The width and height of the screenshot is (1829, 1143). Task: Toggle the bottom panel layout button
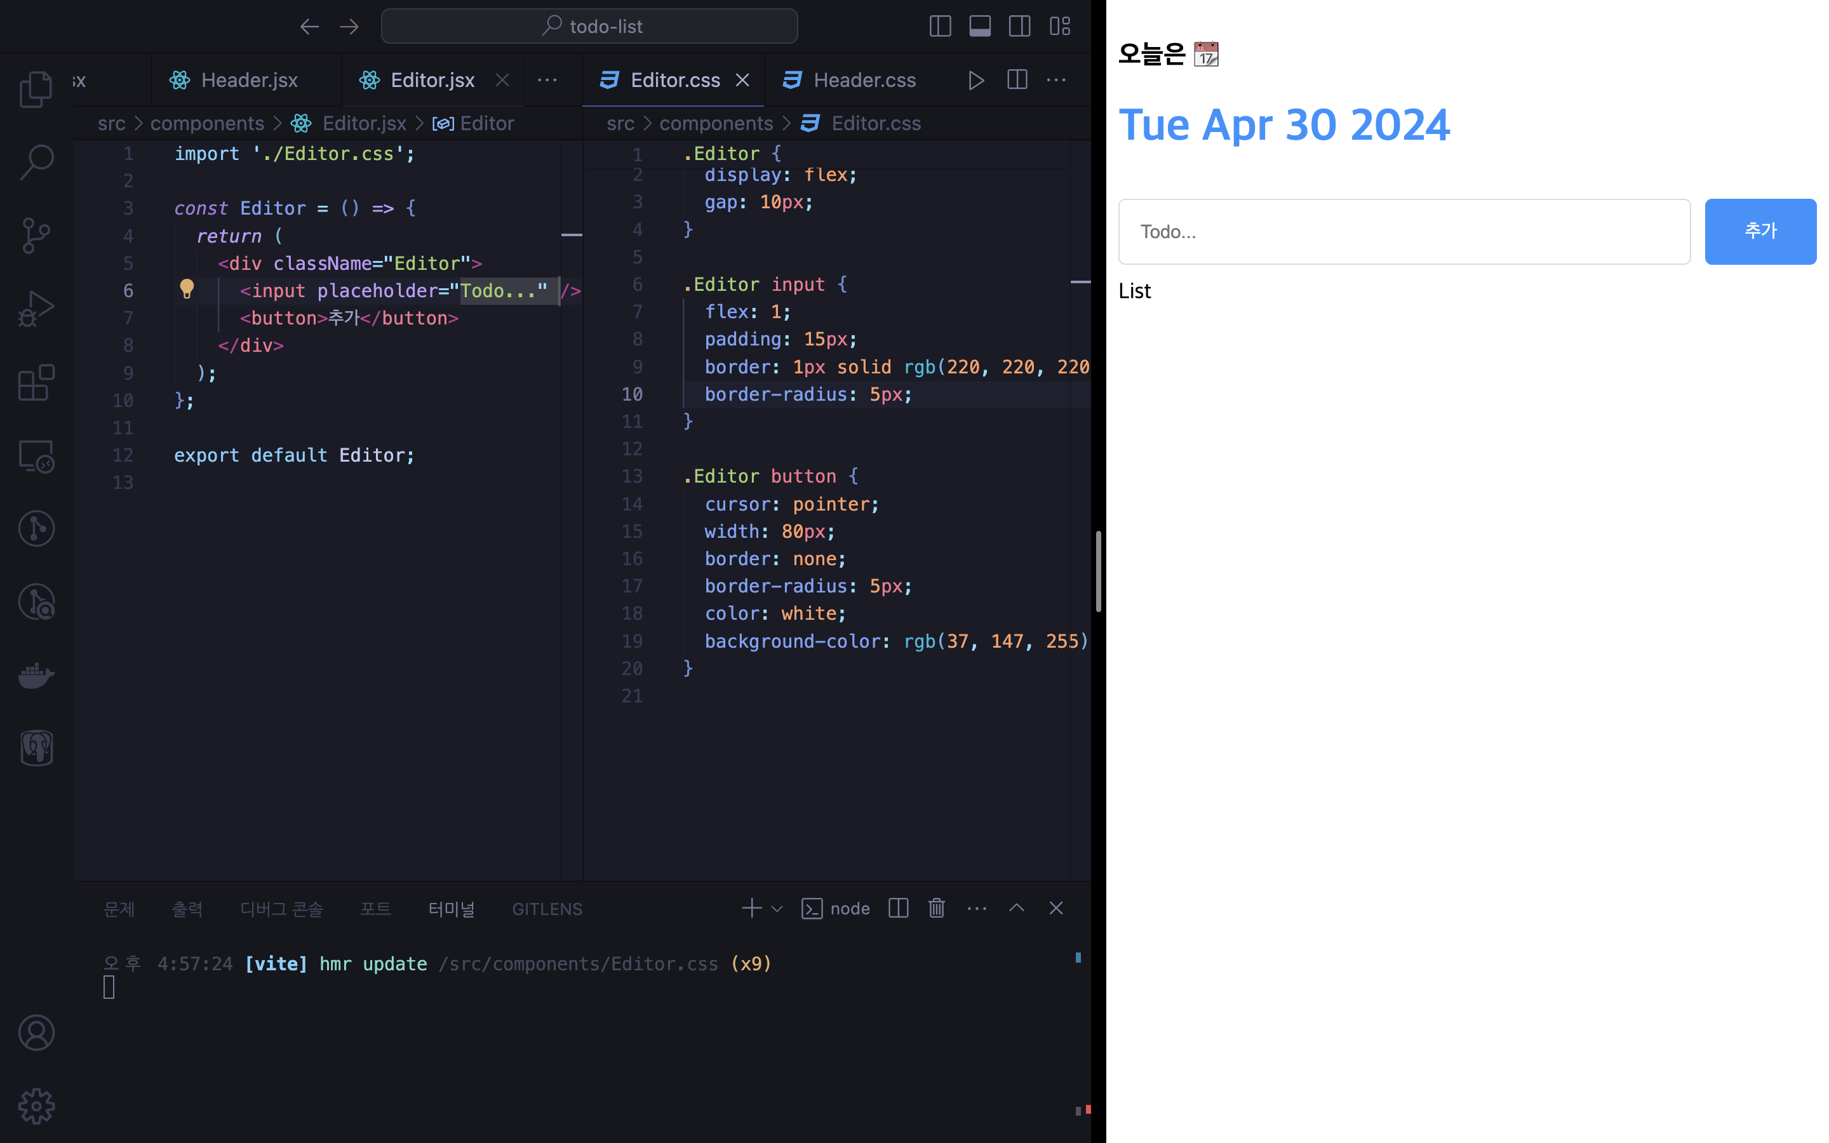tap(979, 27)
